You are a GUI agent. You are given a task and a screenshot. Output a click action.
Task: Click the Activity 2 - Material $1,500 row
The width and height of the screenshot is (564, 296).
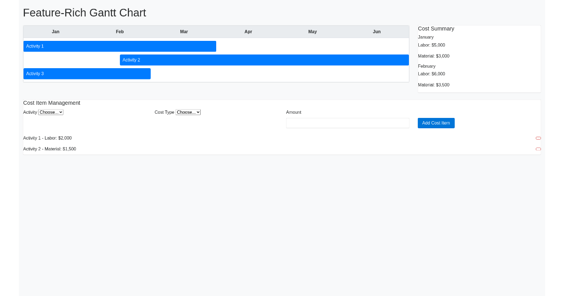pos(49,149)
